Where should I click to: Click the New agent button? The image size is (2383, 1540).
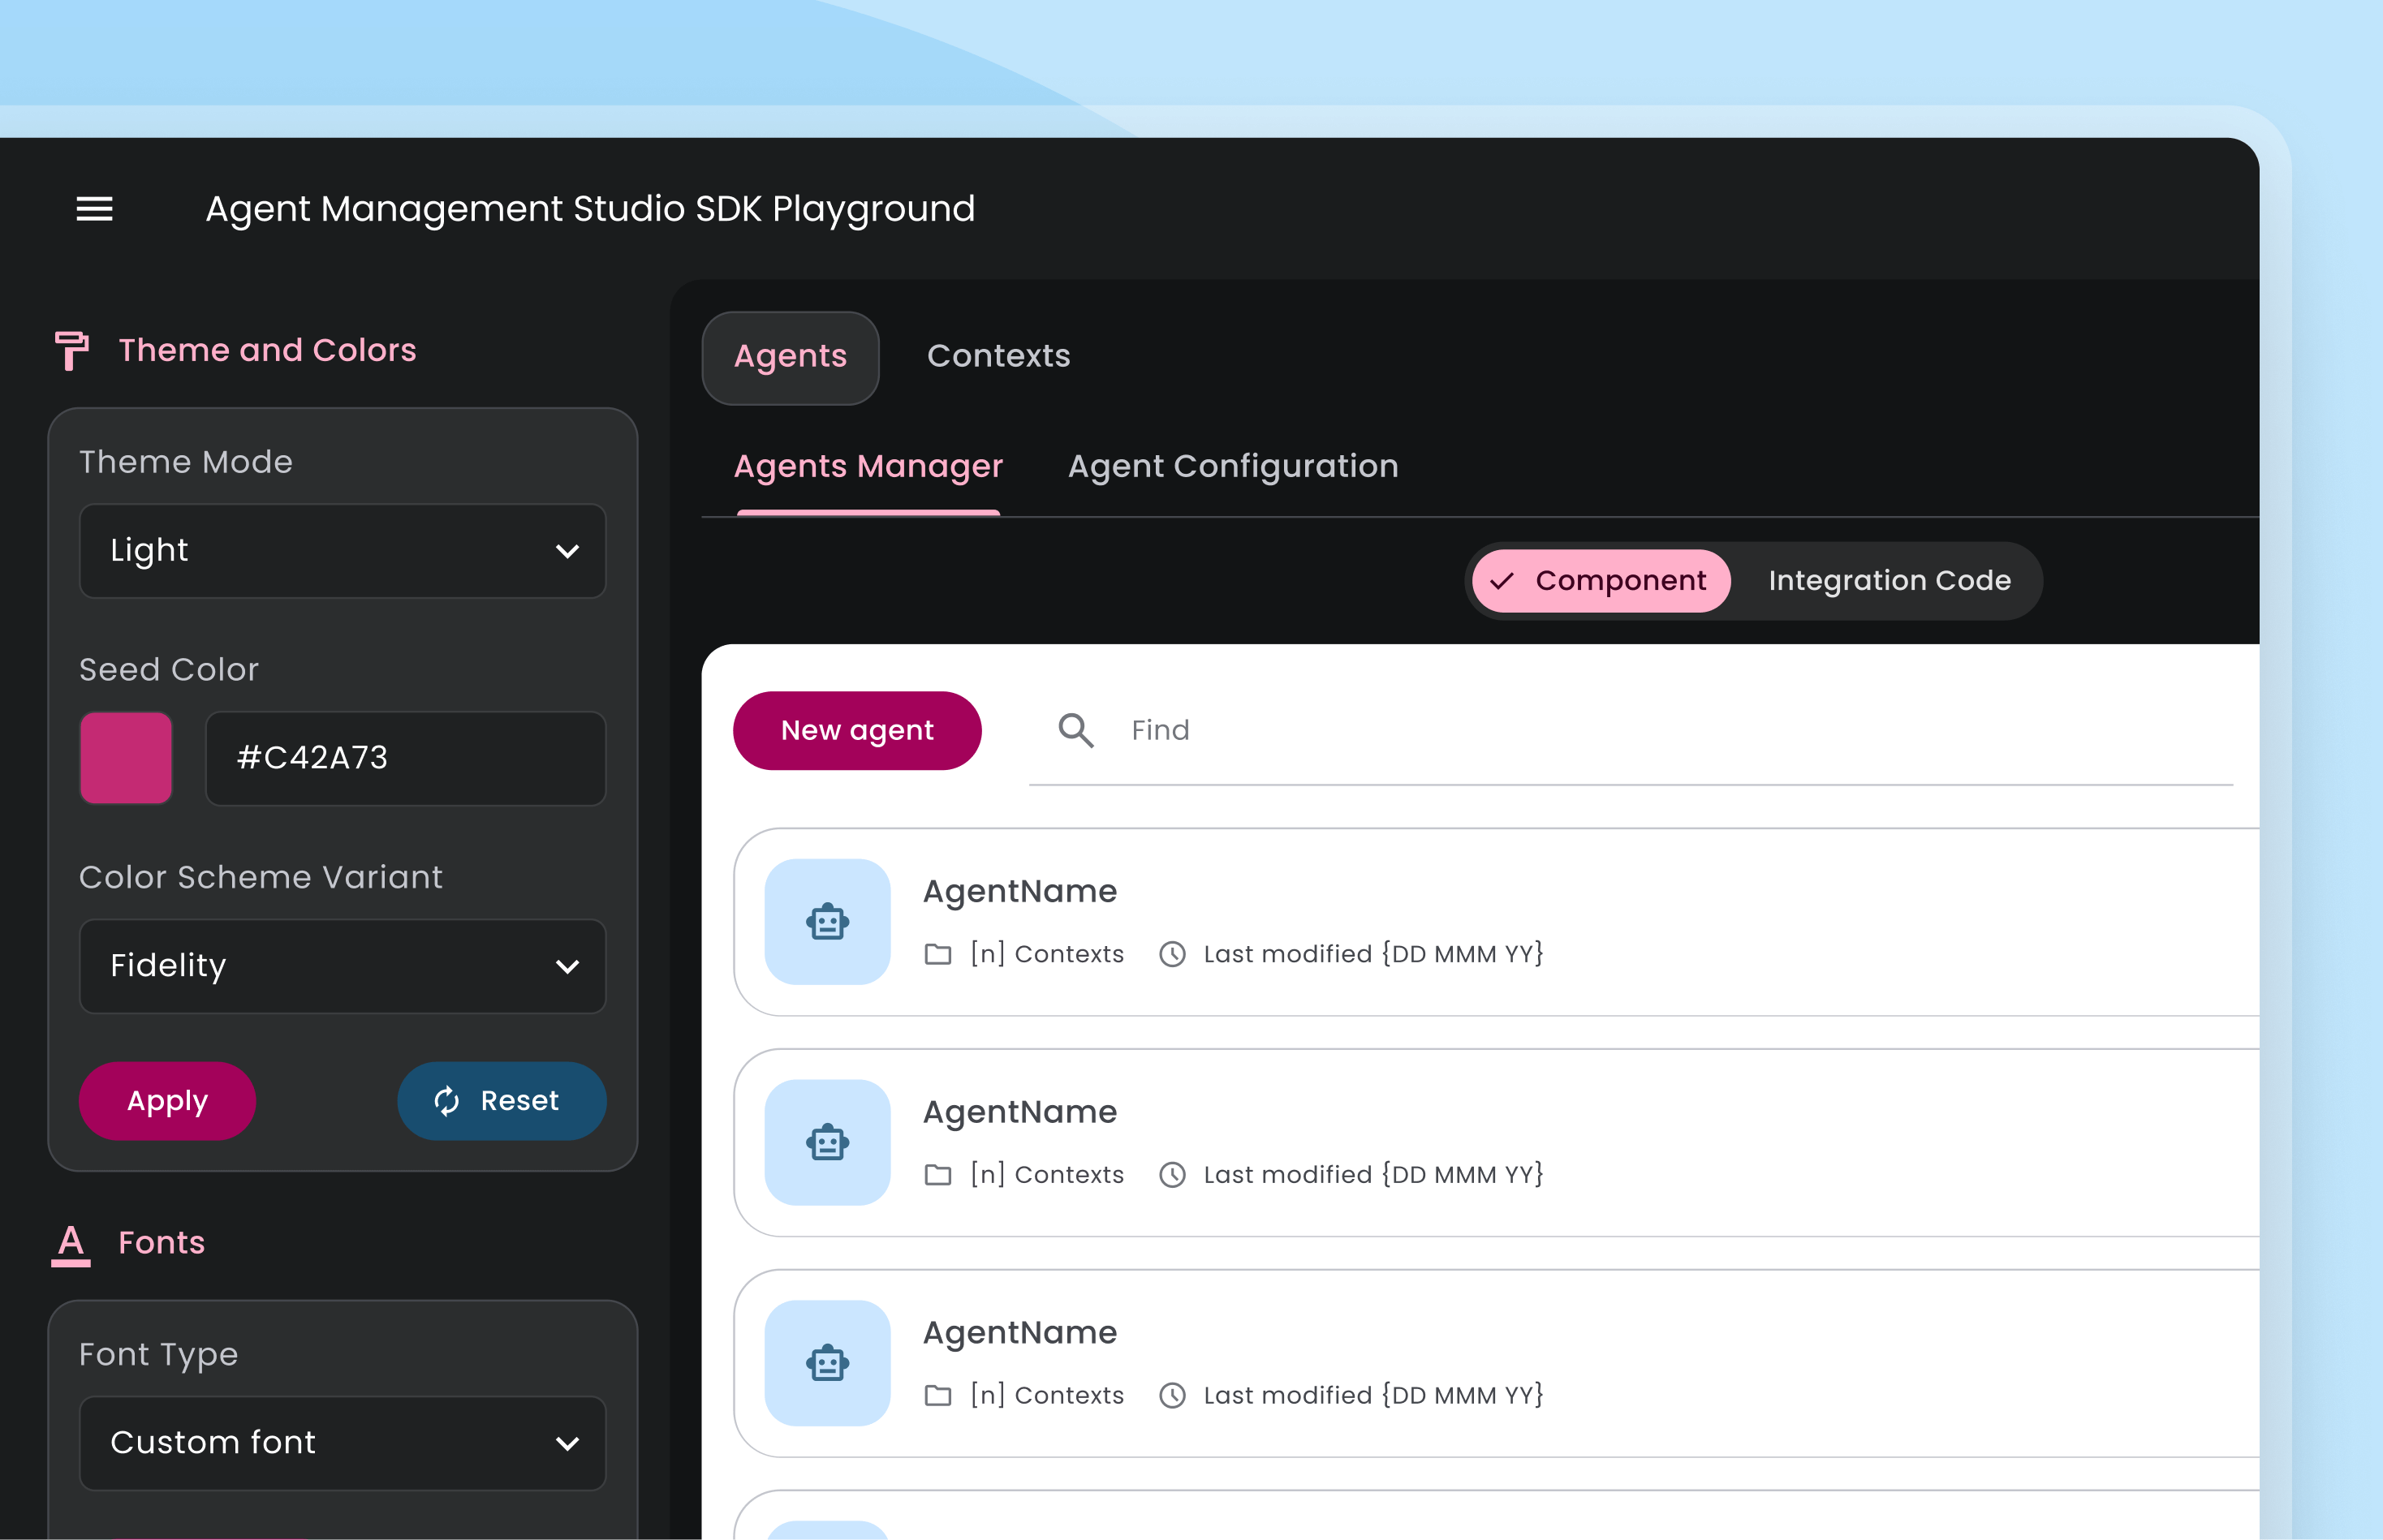pyautogui.click(x=857, y=731)
